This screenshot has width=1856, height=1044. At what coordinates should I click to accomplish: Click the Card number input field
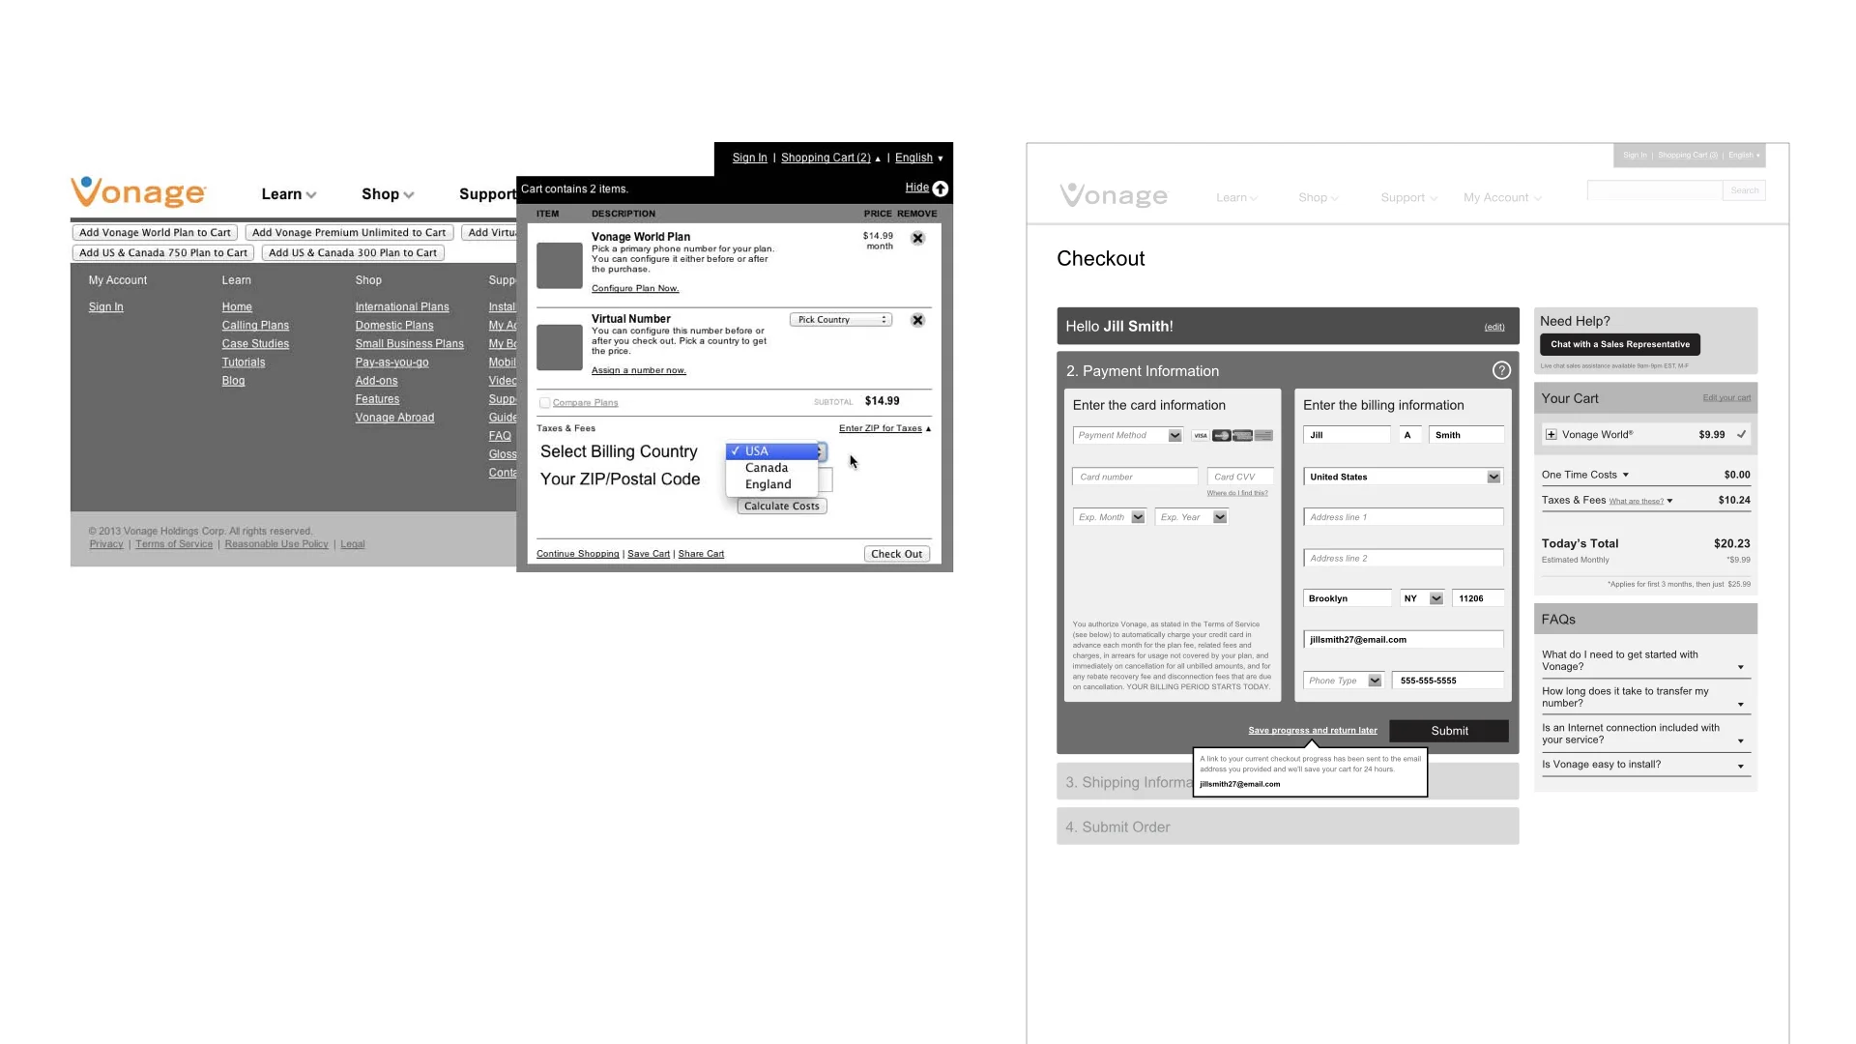[1134, 477]
